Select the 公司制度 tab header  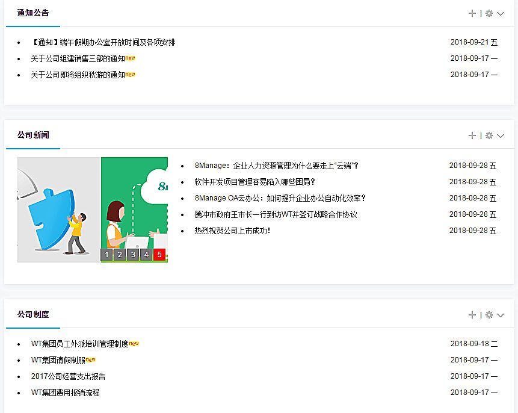(33, 315)
